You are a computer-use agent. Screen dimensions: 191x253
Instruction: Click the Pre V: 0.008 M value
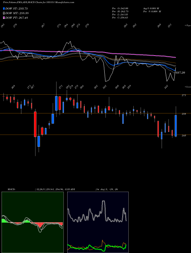point(152,11)
